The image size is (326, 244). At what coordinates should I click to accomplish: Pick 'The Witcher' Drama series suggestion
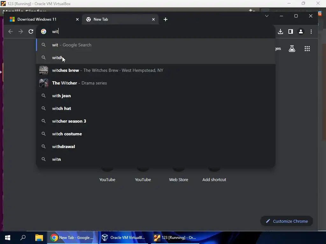(156, 83)
